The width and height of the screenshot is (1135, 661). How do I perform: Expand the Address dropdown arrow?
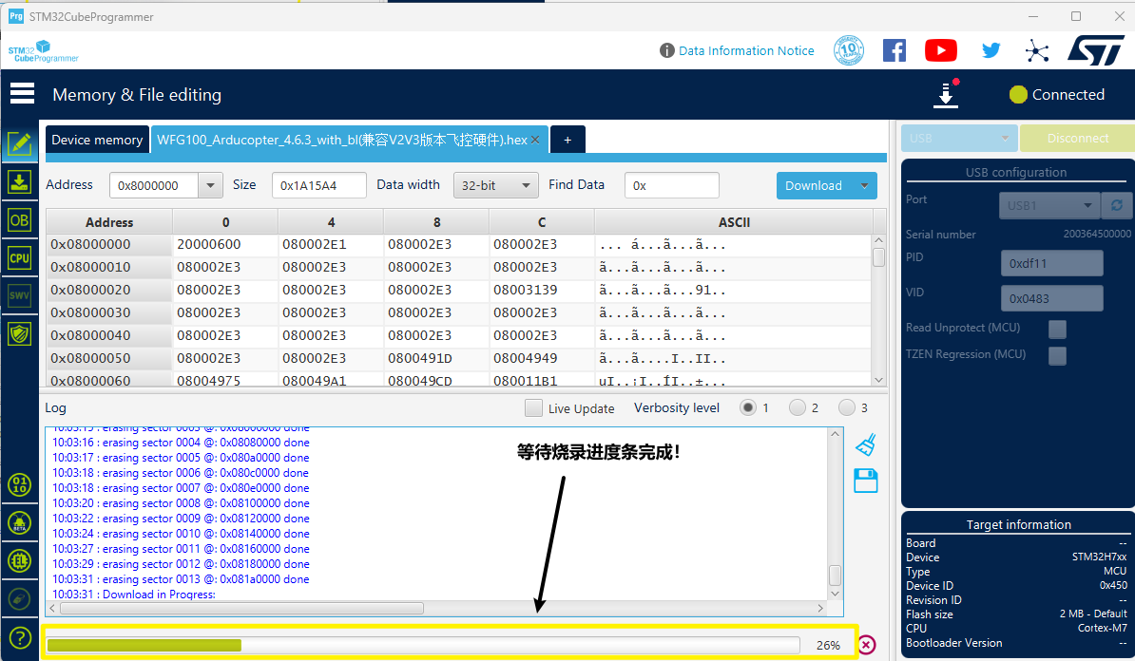point(210,185)
